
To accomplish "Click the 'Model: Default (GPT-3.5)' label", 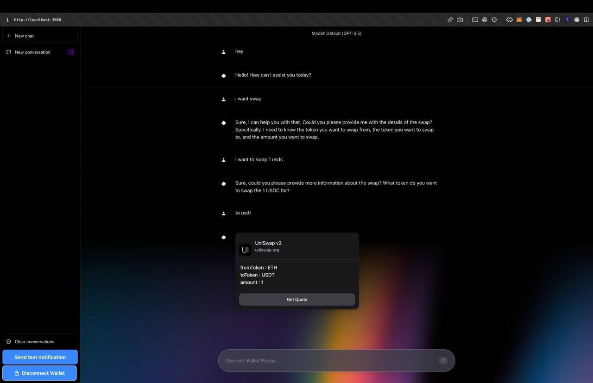I will tap(336, 33).
